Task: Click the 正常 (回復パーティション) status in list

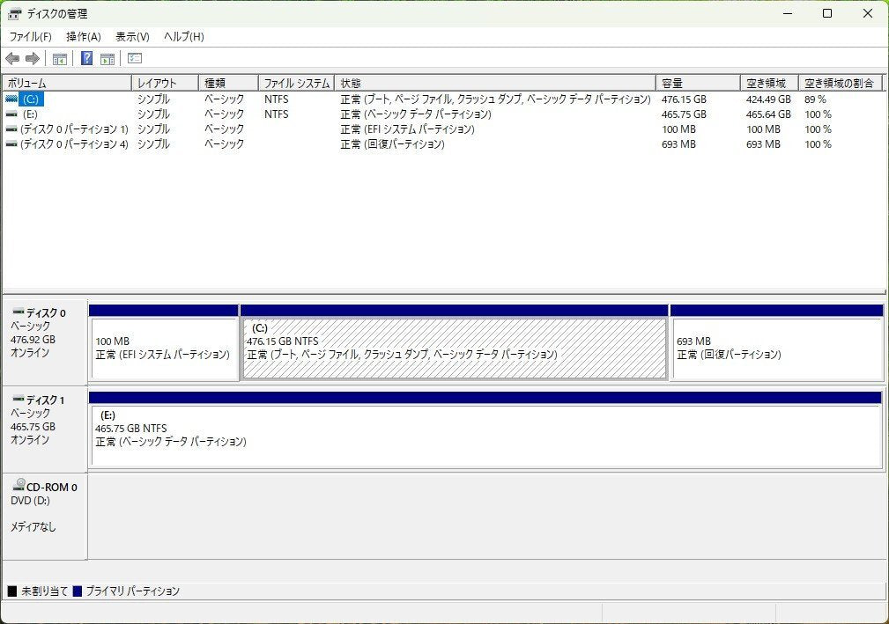Action: [392, 144]
